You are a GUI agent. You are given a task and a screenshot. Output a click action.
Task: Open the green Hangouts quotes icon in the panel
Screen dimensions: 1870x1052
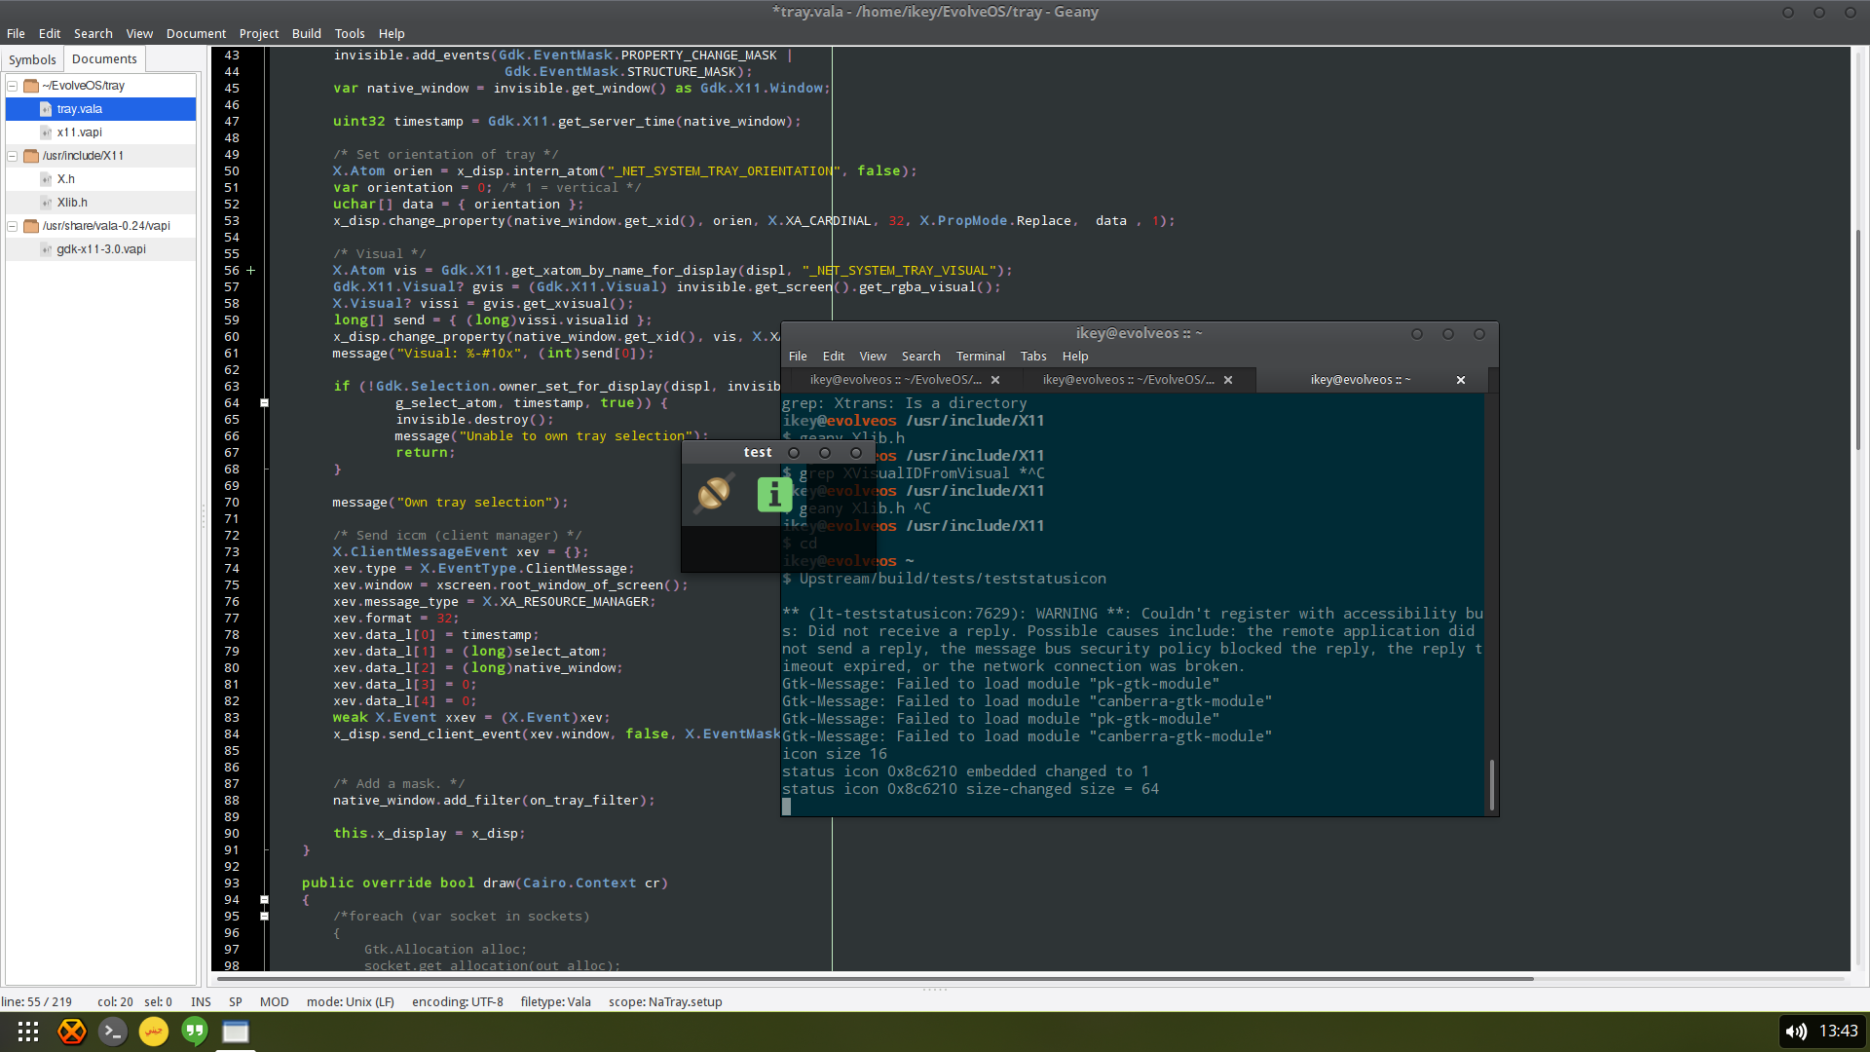(195, 1032)
